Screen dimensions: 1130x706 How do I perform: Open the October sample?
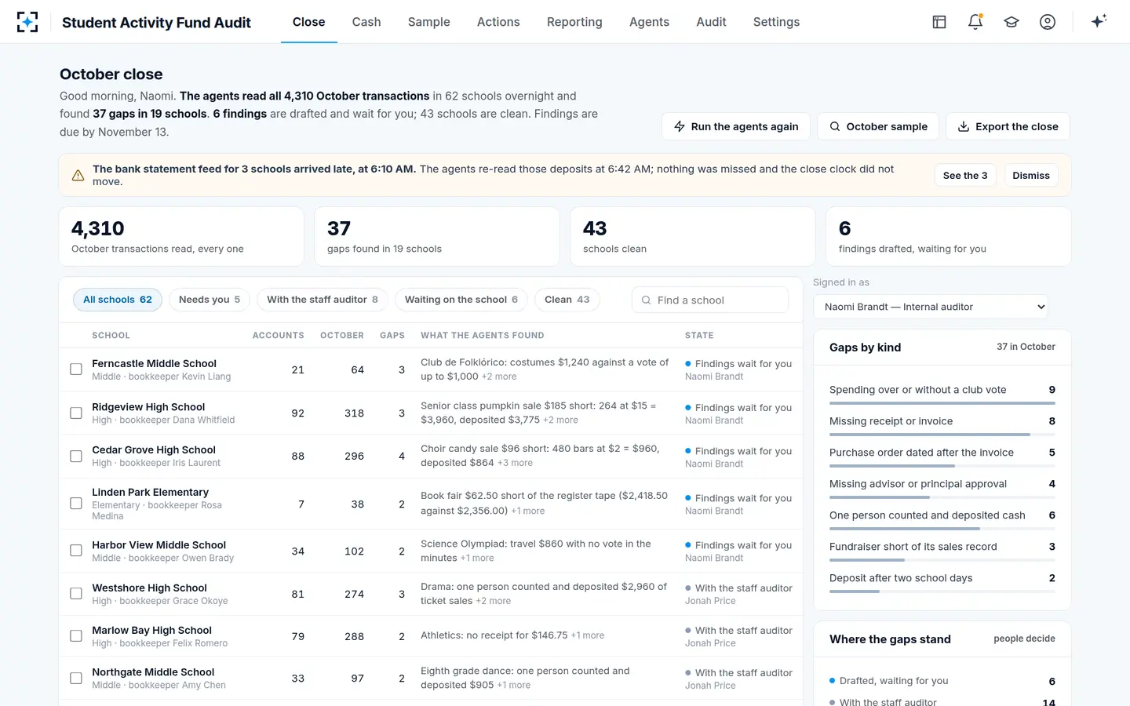(878, 126)
